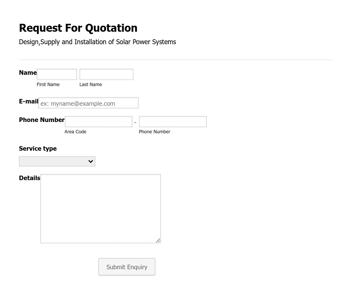Click the First Name sublabel
Image resolution: width=351 pixels, height=287 pixels.
pos(48,85)
